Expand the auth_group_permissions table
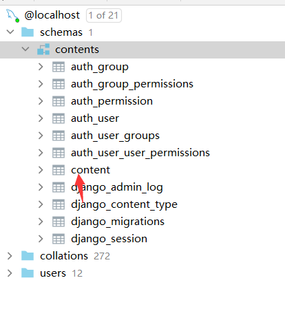Screen dimensions: 285x309 click(41, 84)
